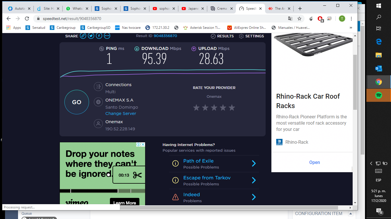Start a new test with GO button

tap(77, 102)
